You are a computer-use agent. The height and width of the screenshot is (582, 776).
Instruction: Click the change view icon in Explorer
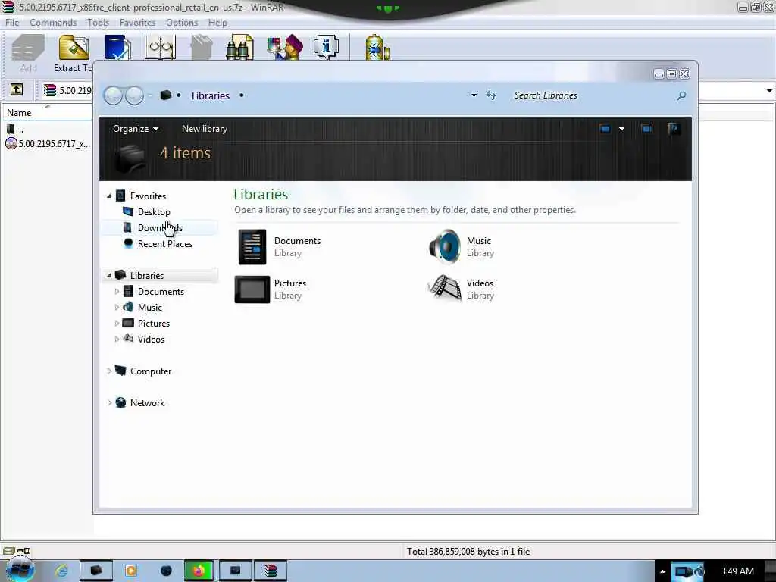click(x=605, y=129)
